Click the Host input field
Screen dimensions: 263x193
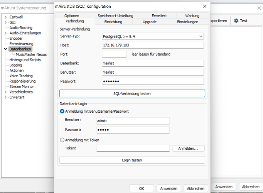tap(153, 45)
